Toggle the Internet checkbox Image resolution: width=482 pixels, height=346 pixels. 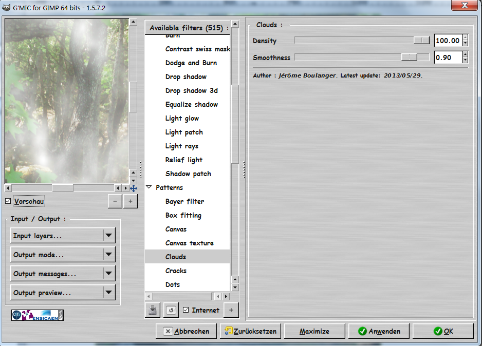[x=186, y=310]
